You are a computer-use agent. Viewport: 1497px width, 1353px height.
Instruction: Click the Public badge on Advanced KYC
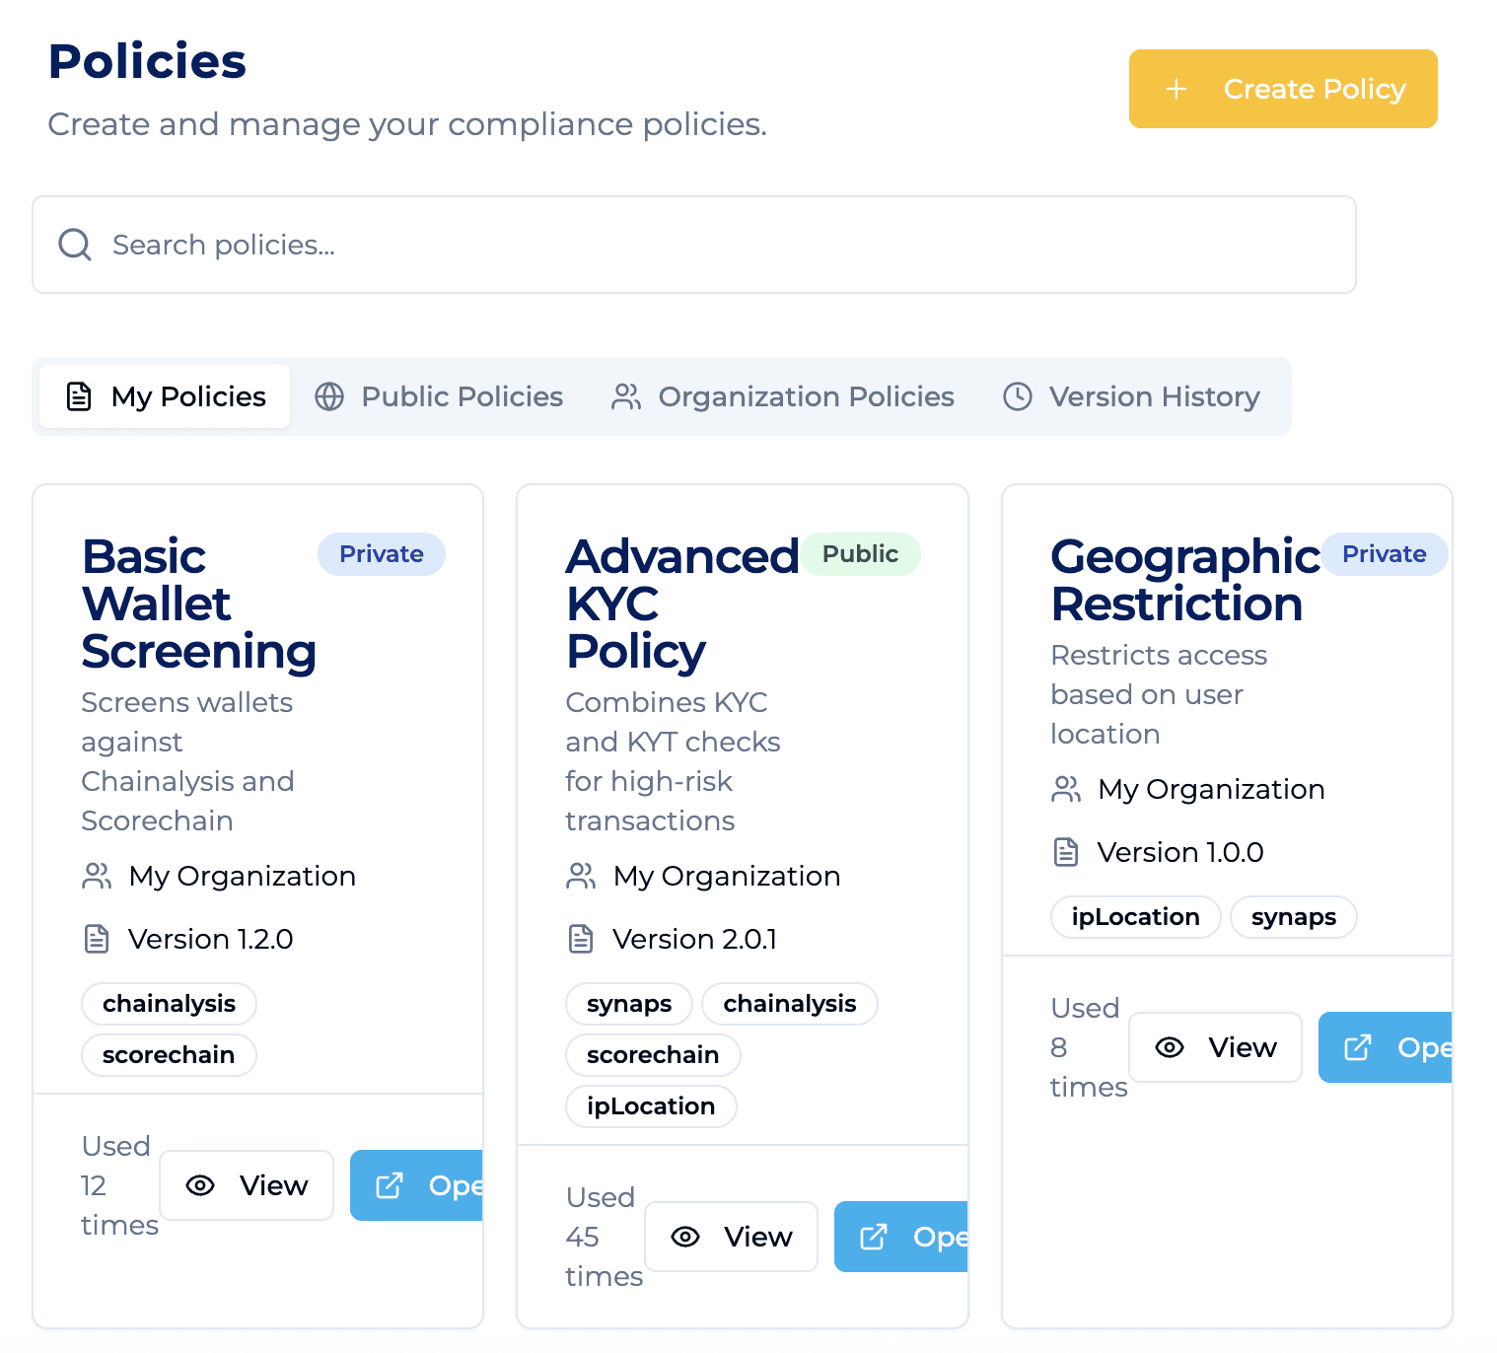860,554
